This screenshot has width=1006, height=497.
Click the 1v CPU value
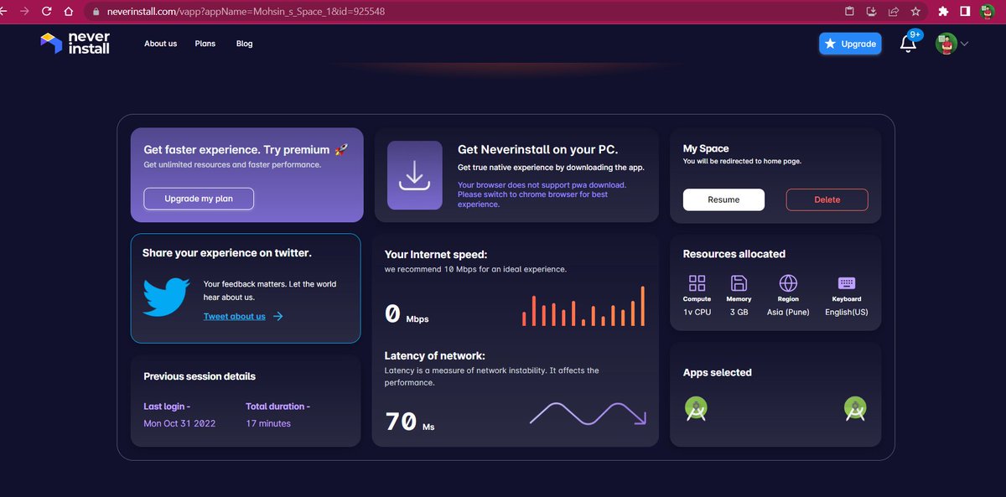(x=697, y=312)
